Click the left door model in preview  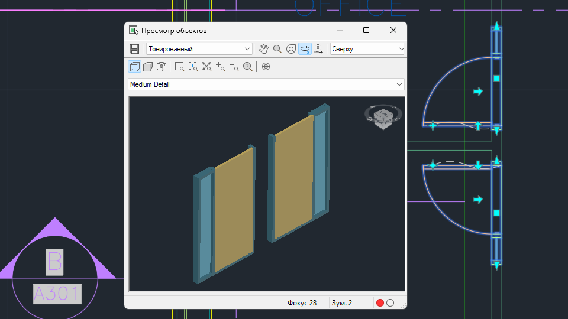[x=225, y=213]
